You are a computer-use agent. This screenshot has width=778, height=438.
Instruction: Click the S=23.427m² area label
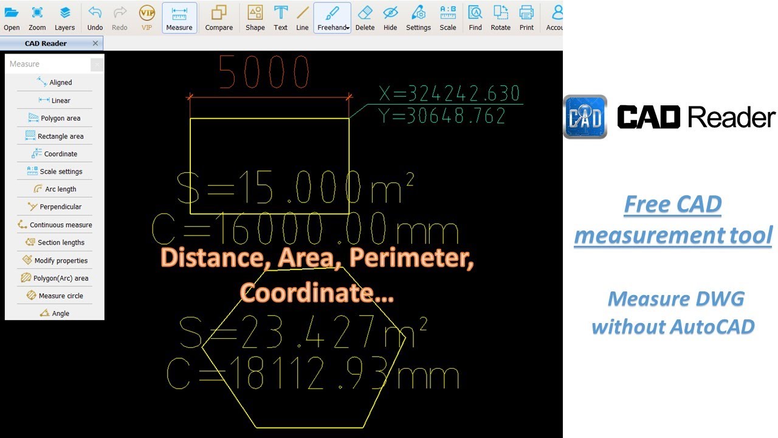pyautogui.click(x=303, y=333)
